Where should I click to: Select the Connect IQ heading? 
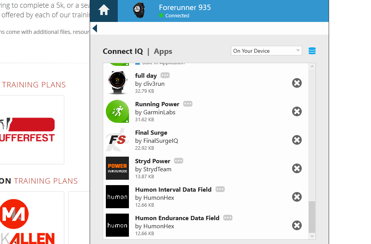coord(123,51)
